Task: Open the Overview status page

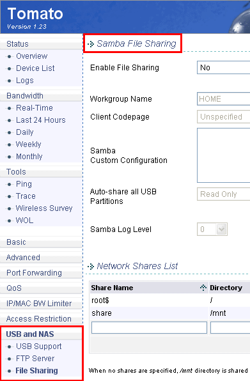Action: (x=31, y=56)
